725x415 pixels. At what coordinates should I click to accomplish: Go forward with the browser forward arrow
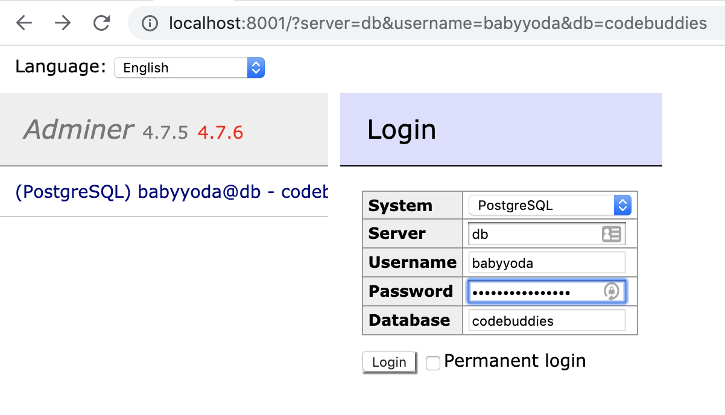pyautogui.click(x=62, y=24)
